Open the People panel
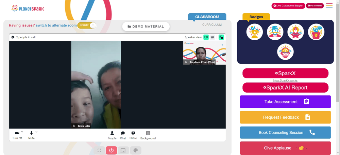The width and height of the screenshot is (340, 155). 112,135
